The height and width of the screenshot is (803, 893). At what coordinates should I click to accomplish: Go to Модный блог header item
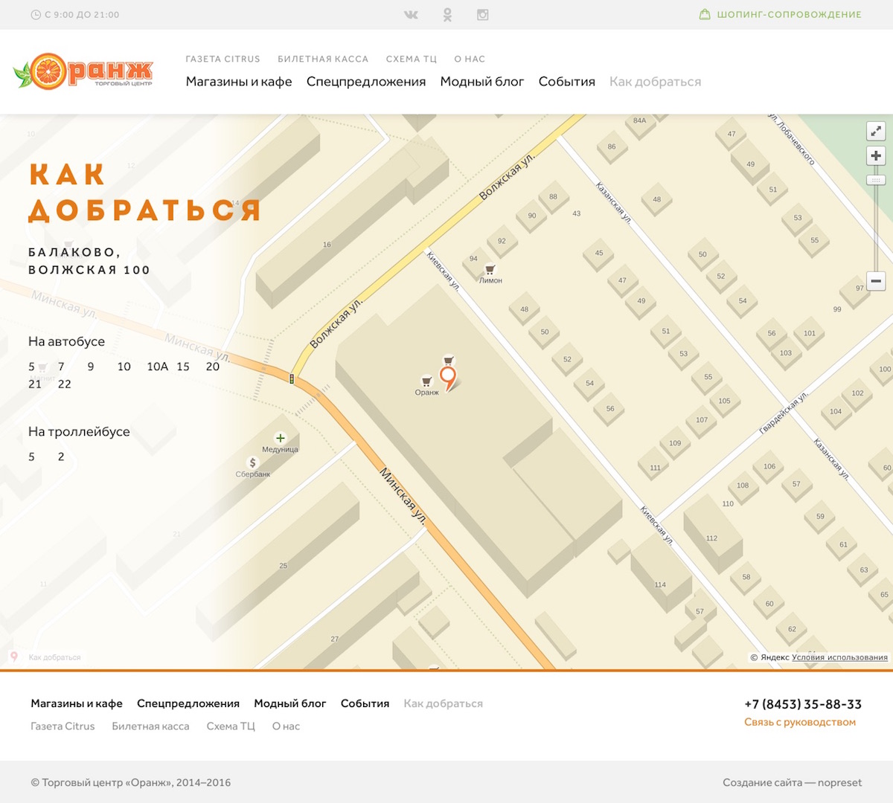(x=482, y=82)
